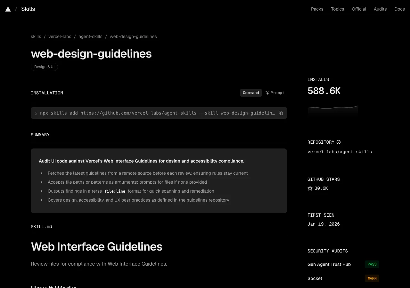Open the vercel-labs breadcrumb
The image size is (410, 288).
[60, 36]
